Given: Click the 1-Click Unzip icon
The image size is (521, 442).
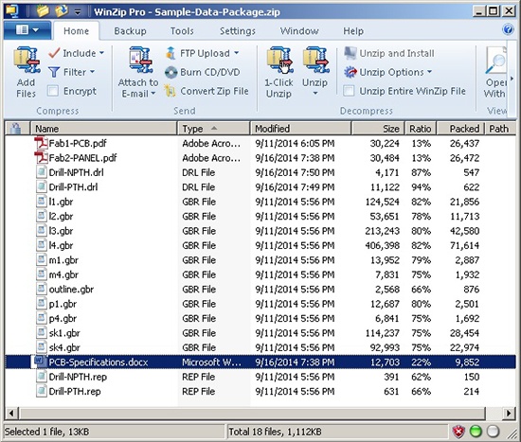Looking at the screenshot, I should click(x=279, y=61).
